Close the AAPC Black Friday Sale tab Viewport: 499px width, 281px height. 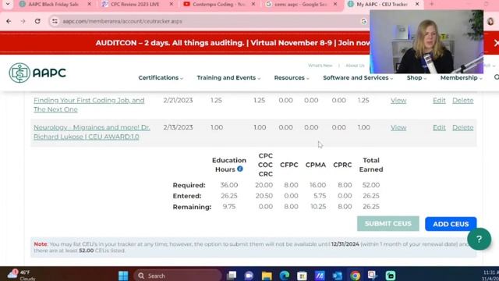(x=89, y=4)
